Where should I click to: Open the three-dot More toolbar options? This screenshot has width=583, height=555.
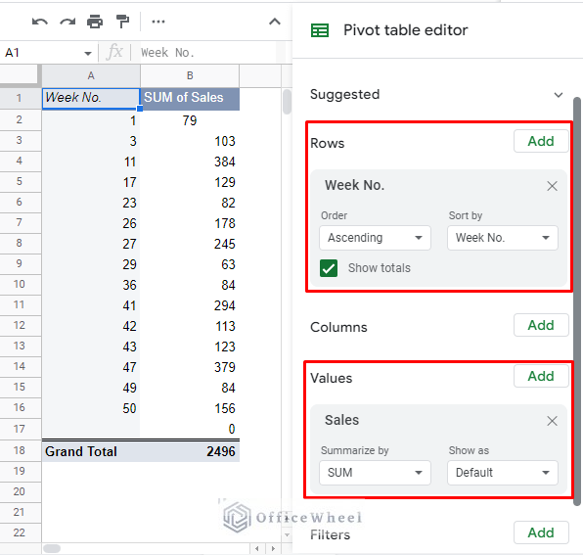coord(158,22)
